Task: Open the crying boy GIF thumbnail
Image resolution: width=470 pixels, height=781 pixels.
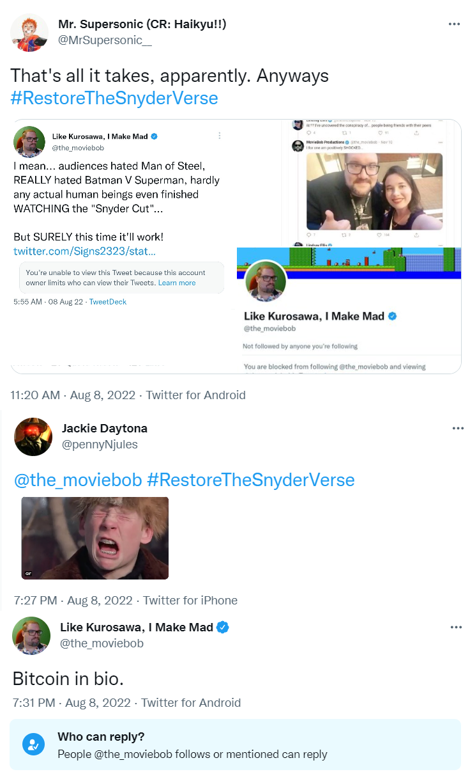Action: point(95,538)
